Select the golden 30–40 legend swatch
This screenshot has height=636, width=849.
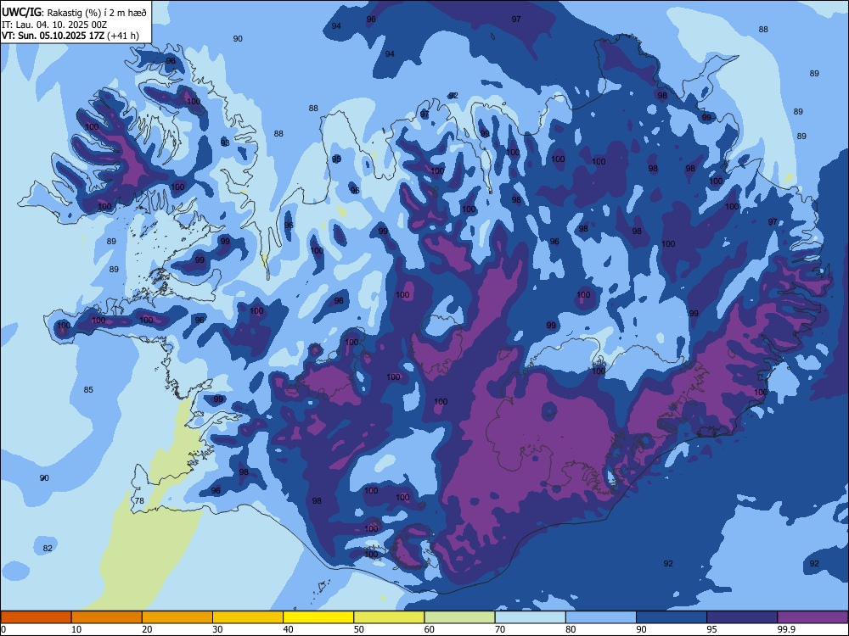pyautogui.click(x=248, y=617)
